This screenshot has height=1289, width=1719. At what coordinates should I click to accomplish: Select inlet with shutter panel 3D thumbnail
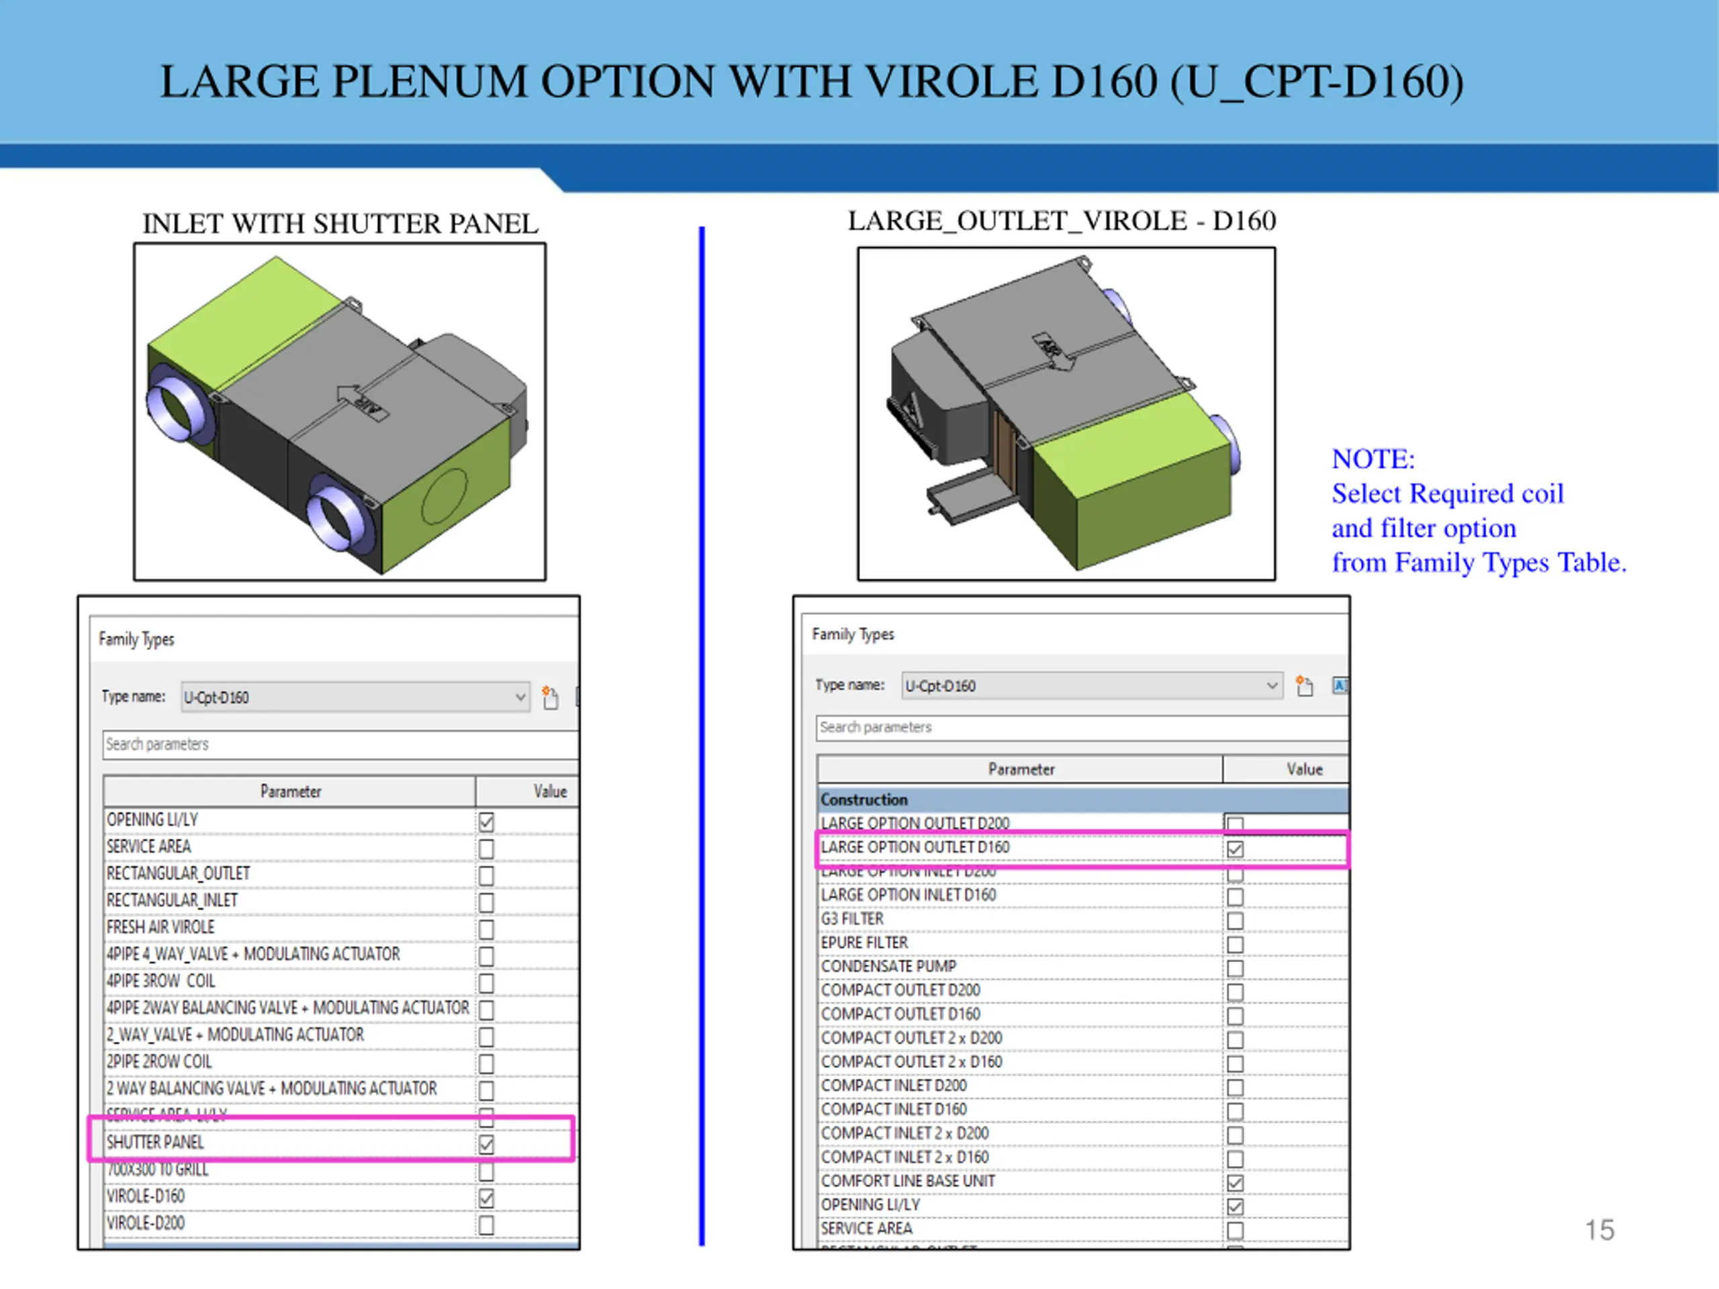[x=340, y=412]
